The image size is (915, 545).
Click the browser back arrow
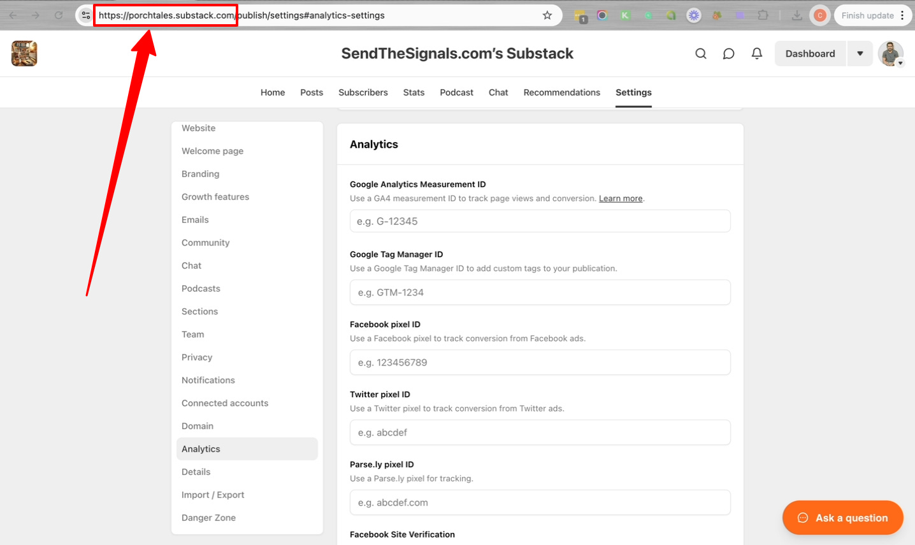pos(13,15)
